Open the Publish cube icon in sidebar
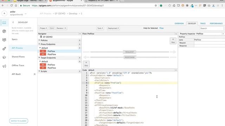Screen dimensions: 225x126 tap(4, 31)
